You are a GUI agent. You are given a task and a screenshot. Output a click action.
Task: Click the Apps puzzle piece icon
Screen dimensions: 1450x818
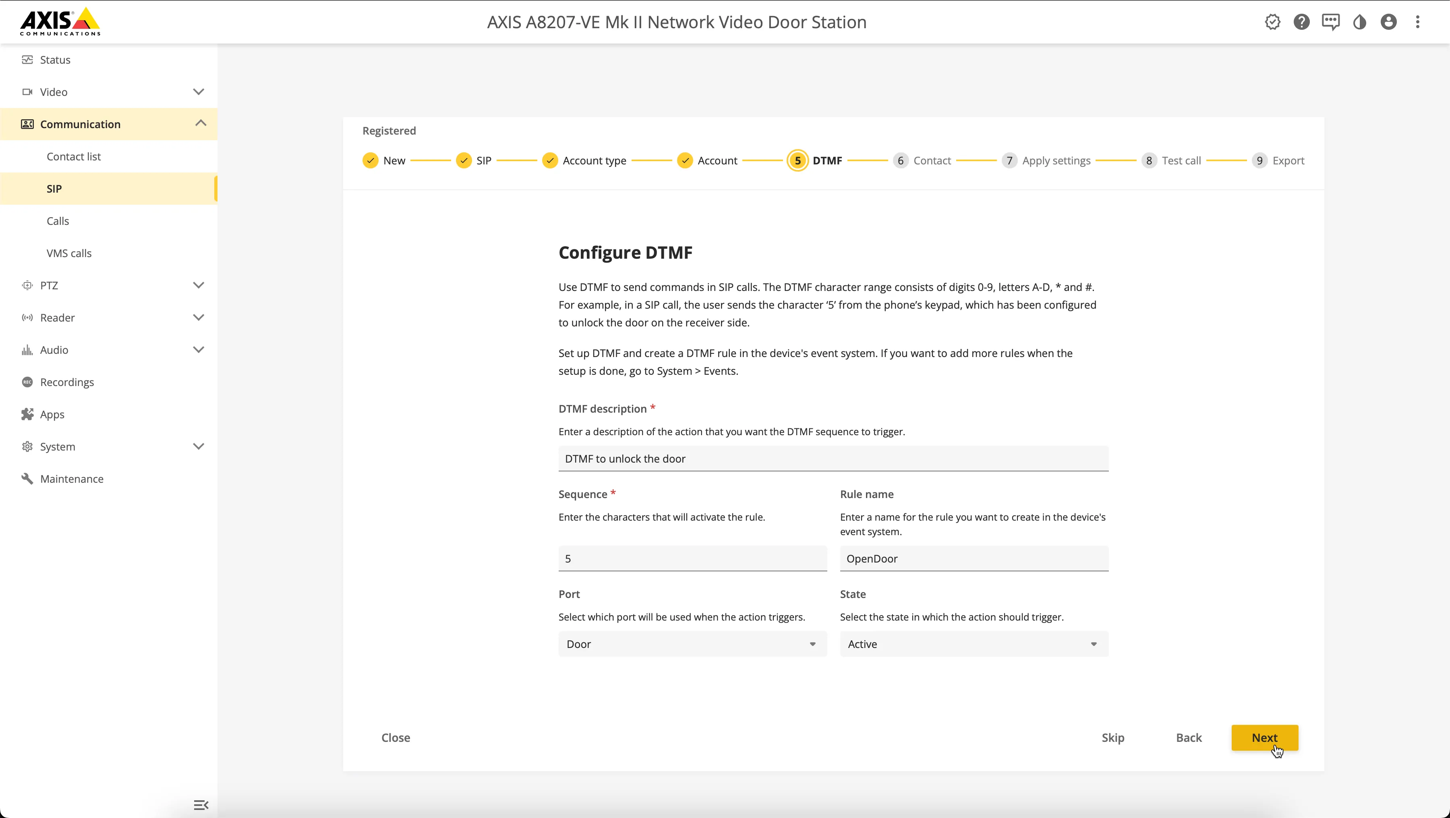27,414
